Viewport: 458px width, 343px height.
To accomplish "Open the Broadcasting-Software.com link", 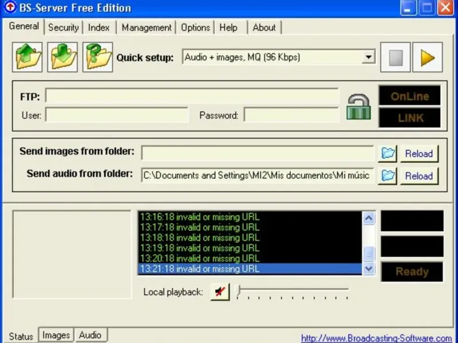I will tap(376, 338).
